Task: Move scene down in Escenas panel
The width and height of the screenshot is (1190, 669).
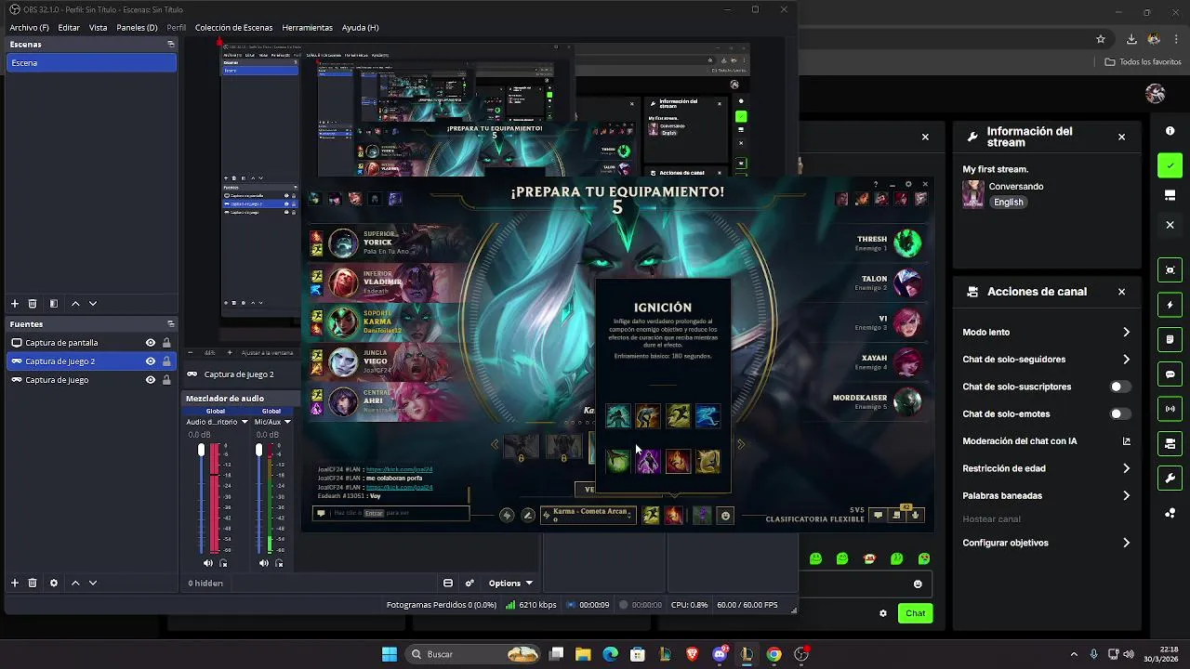Action: (93, 304)
